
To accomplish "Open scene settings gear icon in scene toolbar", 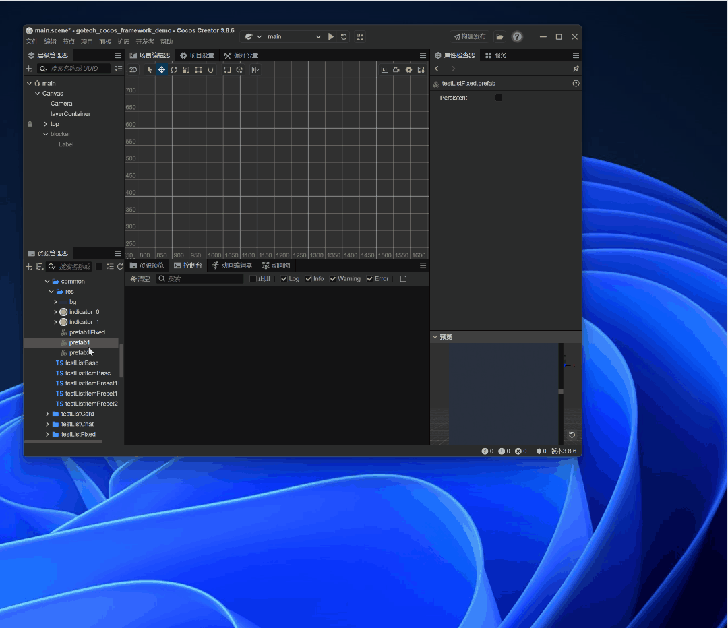I will tap(408, 69).
